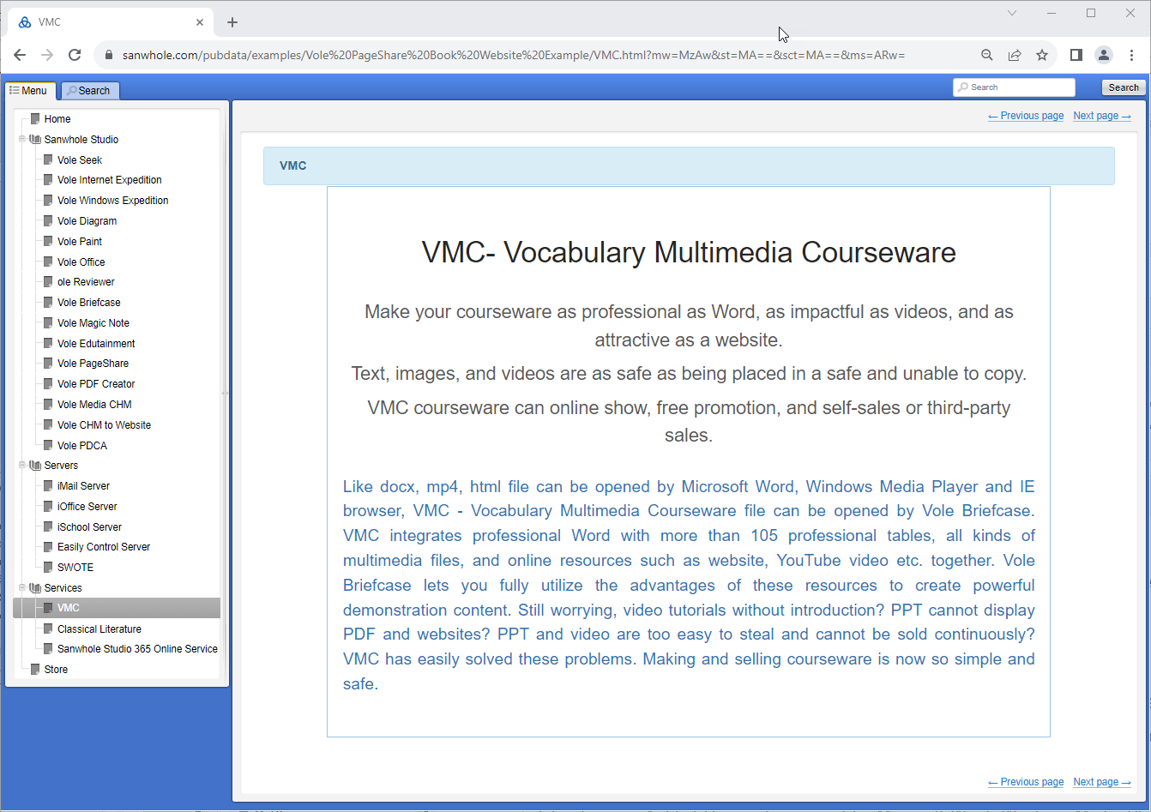Screen dimensions: 1151x812
Task: Collapse the Services tree node
Action: [21, 587]
